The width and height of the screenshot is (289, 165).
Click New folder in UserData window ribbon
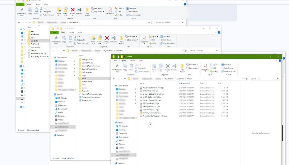121,40
